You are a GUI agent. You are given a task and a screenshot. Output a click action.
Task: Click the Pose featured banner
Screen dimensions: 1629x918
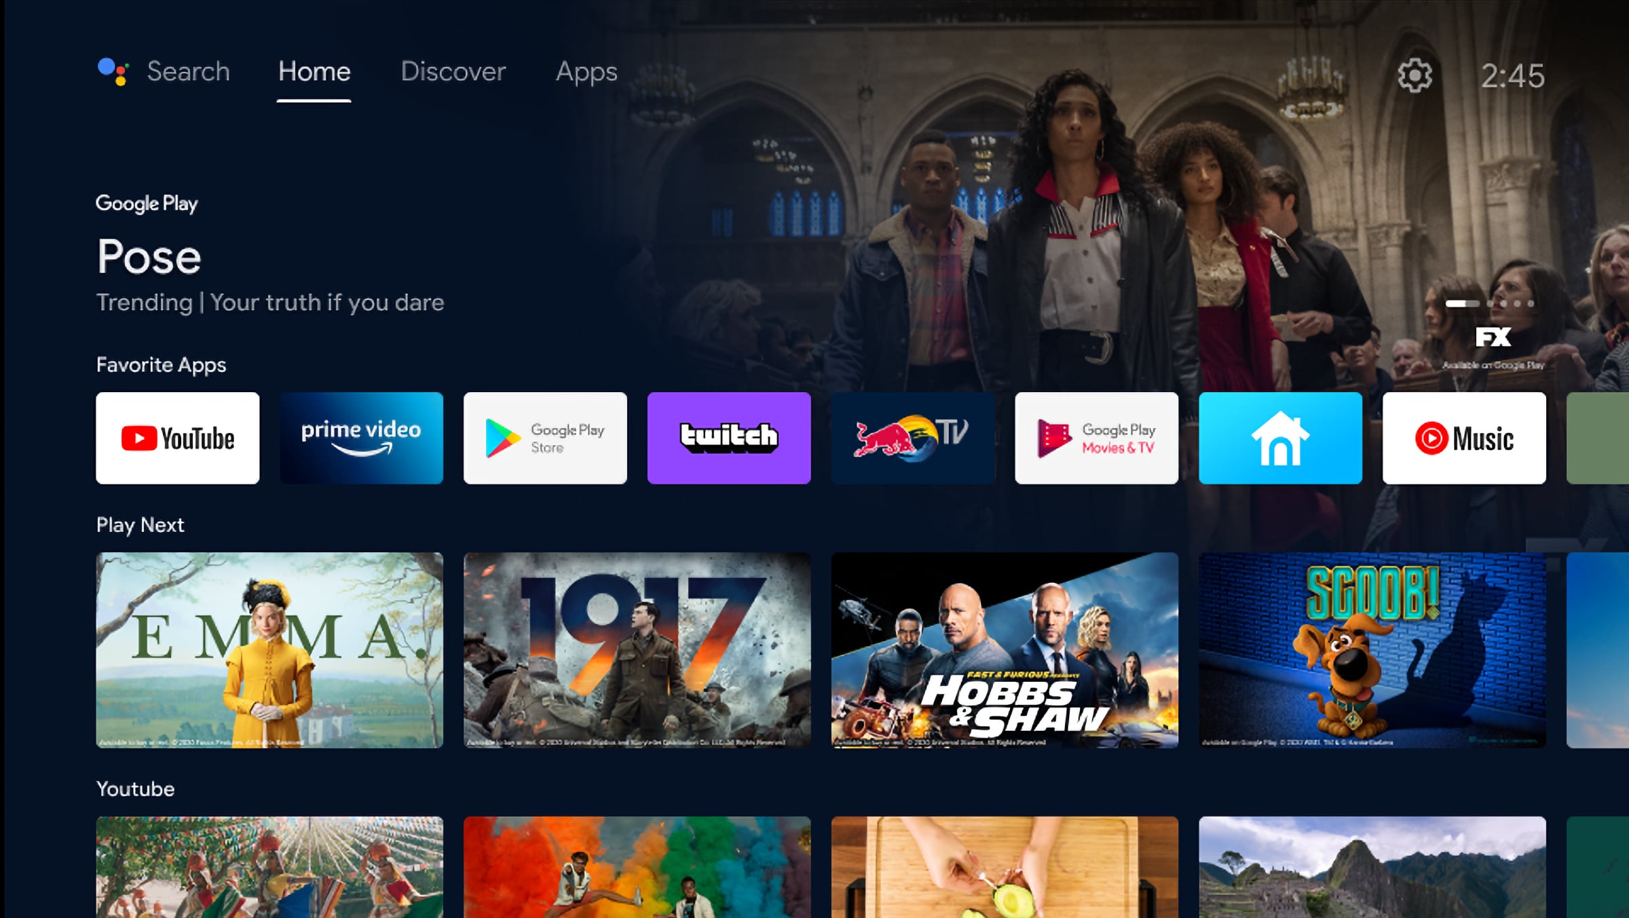[x=814, y=224]
